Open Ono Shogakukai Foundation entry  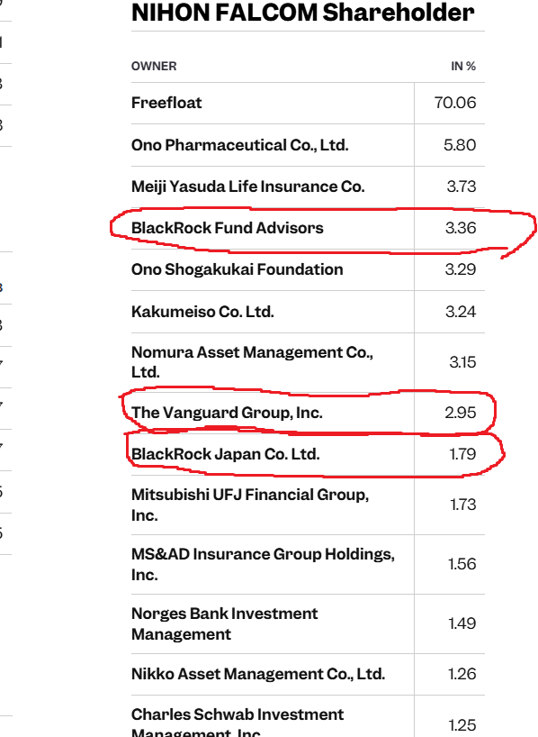(x=238, y=269)
